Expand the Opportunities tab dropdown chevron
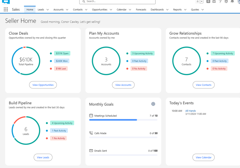Viewport: 240px width, 168px height. [x=111, y=10]
